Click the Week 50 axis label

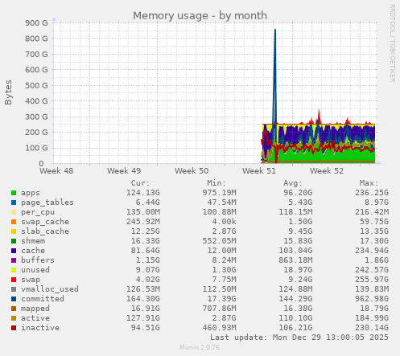(x=192, y=171)
